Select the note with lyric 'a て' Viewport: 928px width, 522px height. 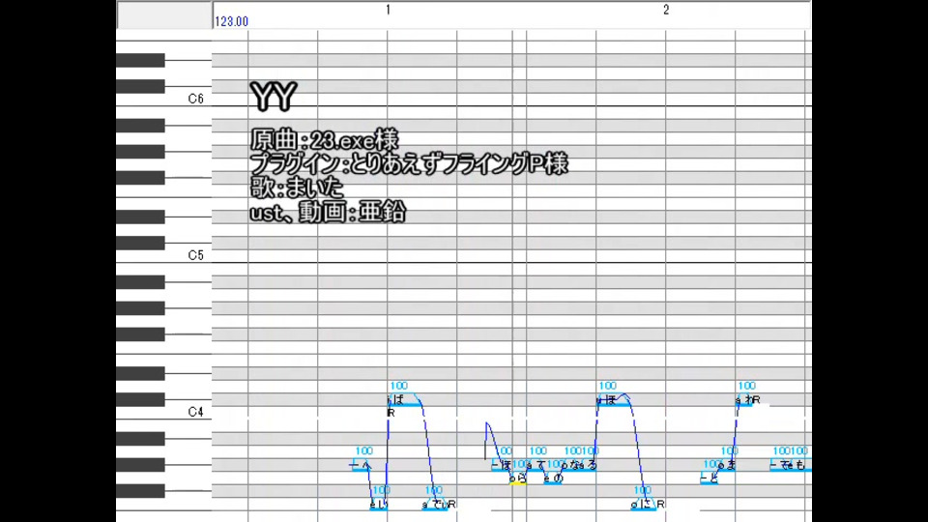535,466
